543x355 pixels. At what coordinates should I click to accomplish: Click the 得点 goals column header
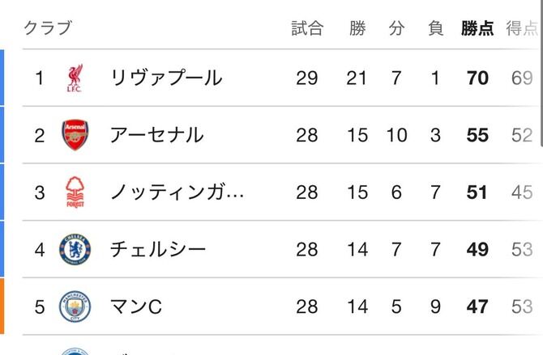pos(521,28)
